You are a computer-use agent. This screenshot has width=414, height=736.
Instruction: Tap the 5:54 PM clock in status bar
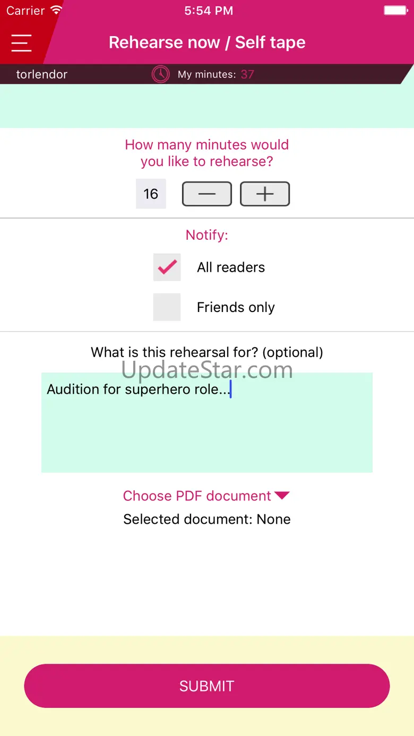209,11
